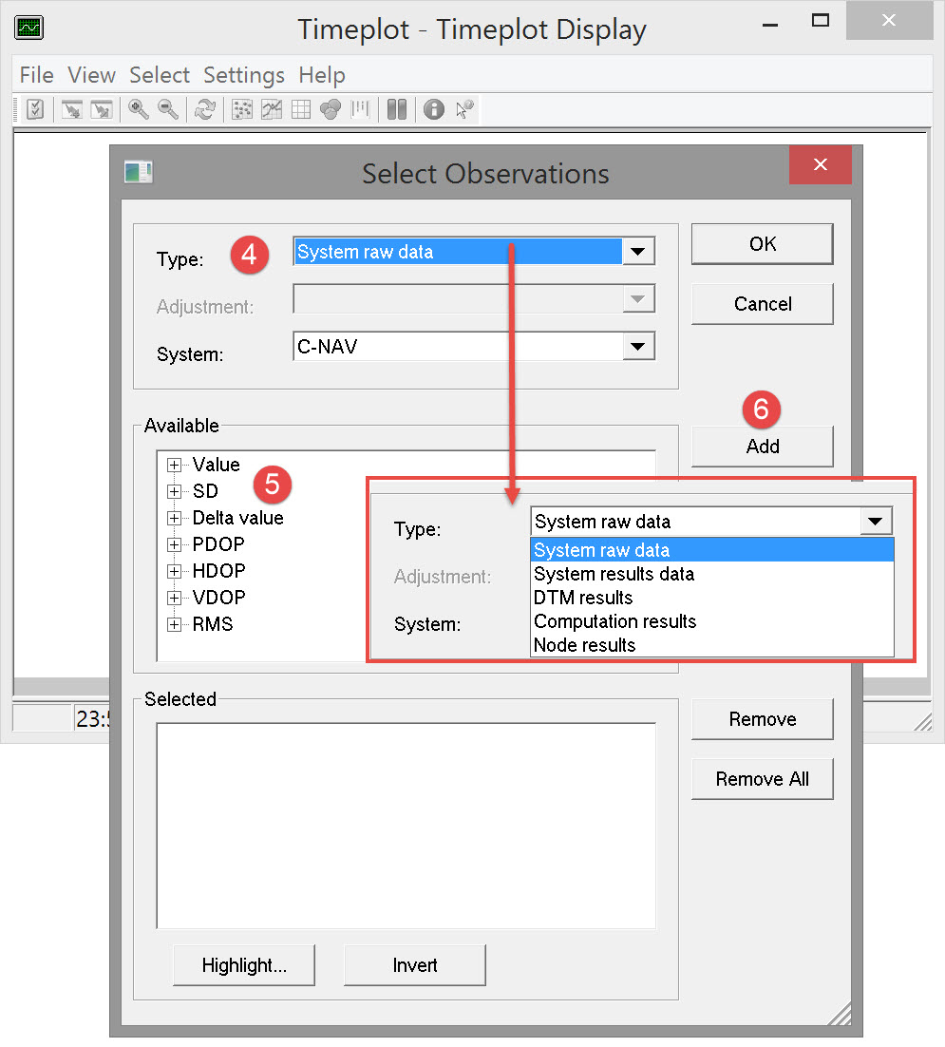Toggle the grid toolbar icon
The height and width of the screenshot is (1047, 945).
click(x=301, y=110)
